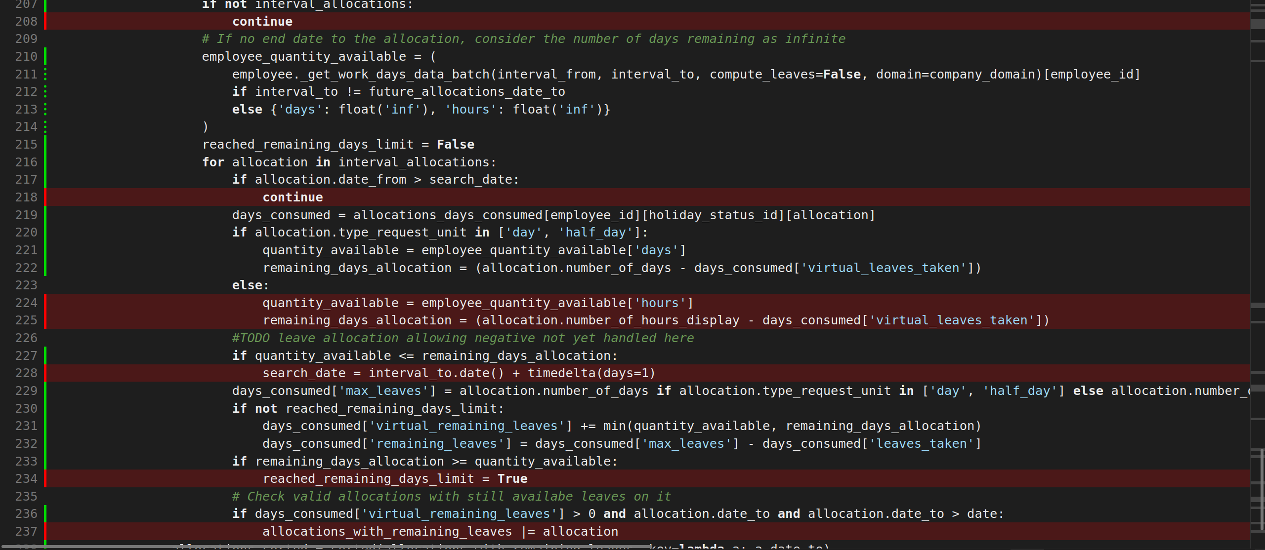
Task: Click the horizontal scrollbar at the bottom
Action: pos(326,547)
